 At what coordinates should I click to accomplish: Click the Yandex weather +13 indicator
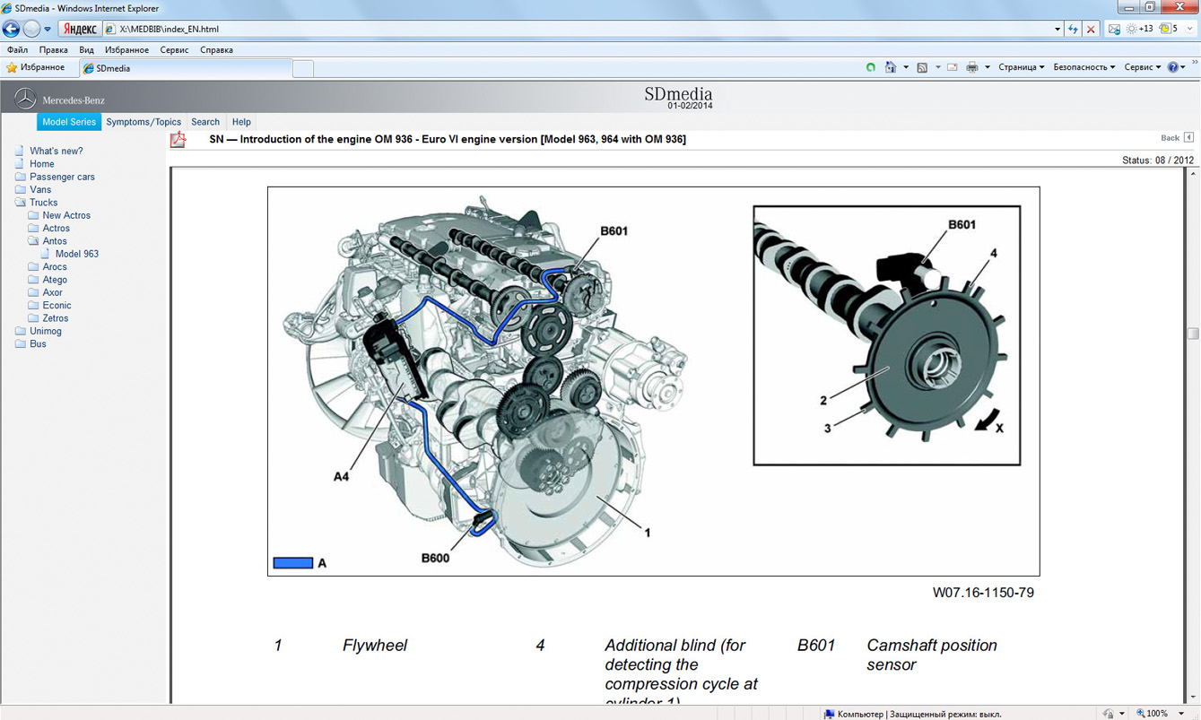coord(1140,29)
